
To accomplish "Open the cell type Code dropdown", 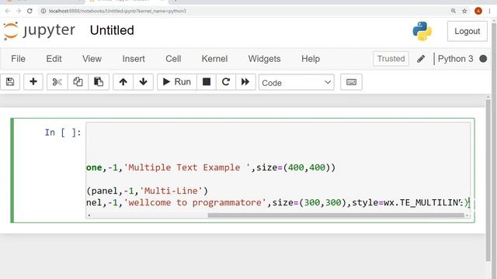I will (x=297, y=83).
